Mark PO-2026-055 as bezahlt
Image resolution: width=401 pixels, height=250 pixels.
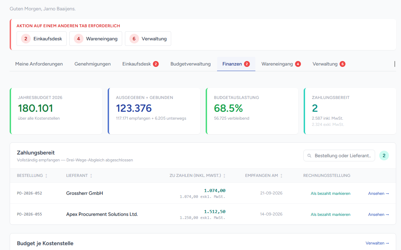(x=330, y=214)
